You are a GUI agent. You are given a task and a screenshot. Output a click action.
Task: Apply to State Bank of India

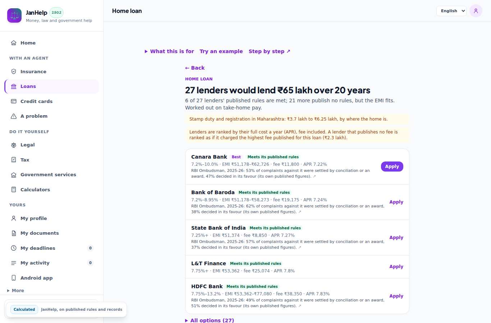coord(396,238)
